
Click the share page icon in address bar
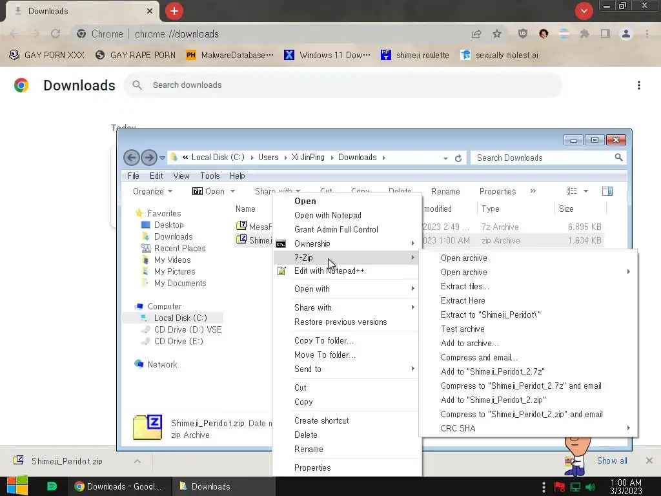pyautogui.click(x=476, y=34)
